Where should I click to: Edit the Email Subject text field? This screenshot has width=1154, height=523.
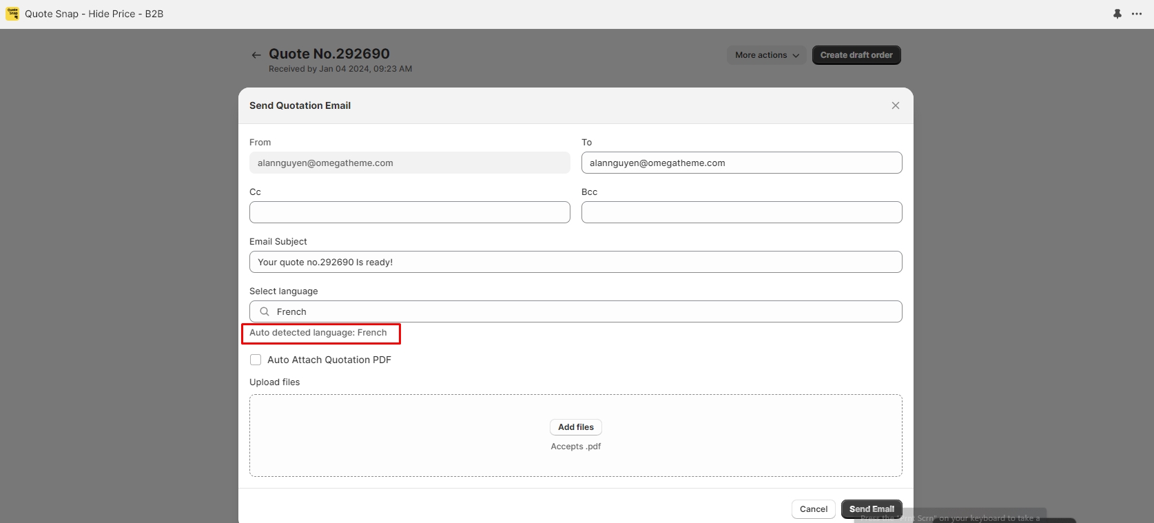pos(575,262)
